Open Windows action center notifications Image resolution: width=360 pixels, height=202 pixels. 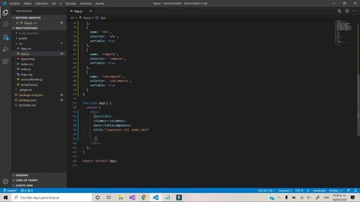point(353,198)
